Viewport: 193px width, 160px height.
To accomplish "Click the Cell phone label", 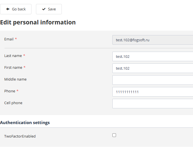I will (x=13, y=103).
